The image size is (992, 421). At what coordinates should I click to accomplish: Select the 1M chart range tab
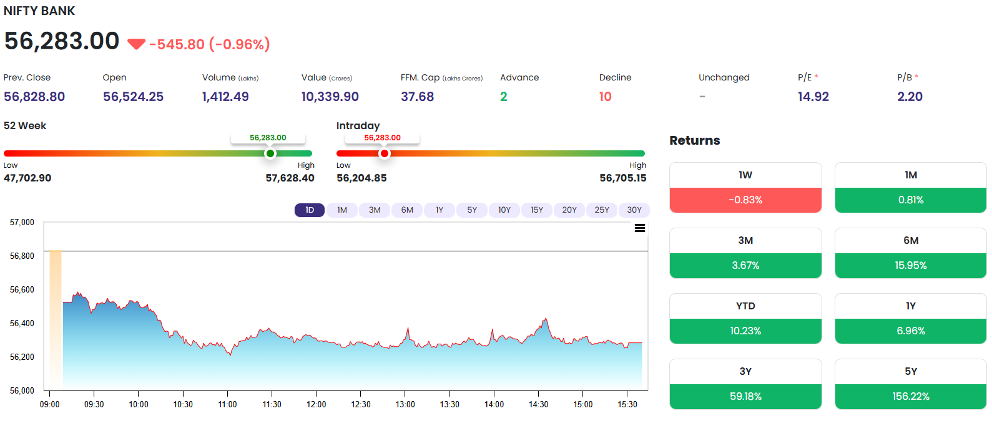click(342, 210)
